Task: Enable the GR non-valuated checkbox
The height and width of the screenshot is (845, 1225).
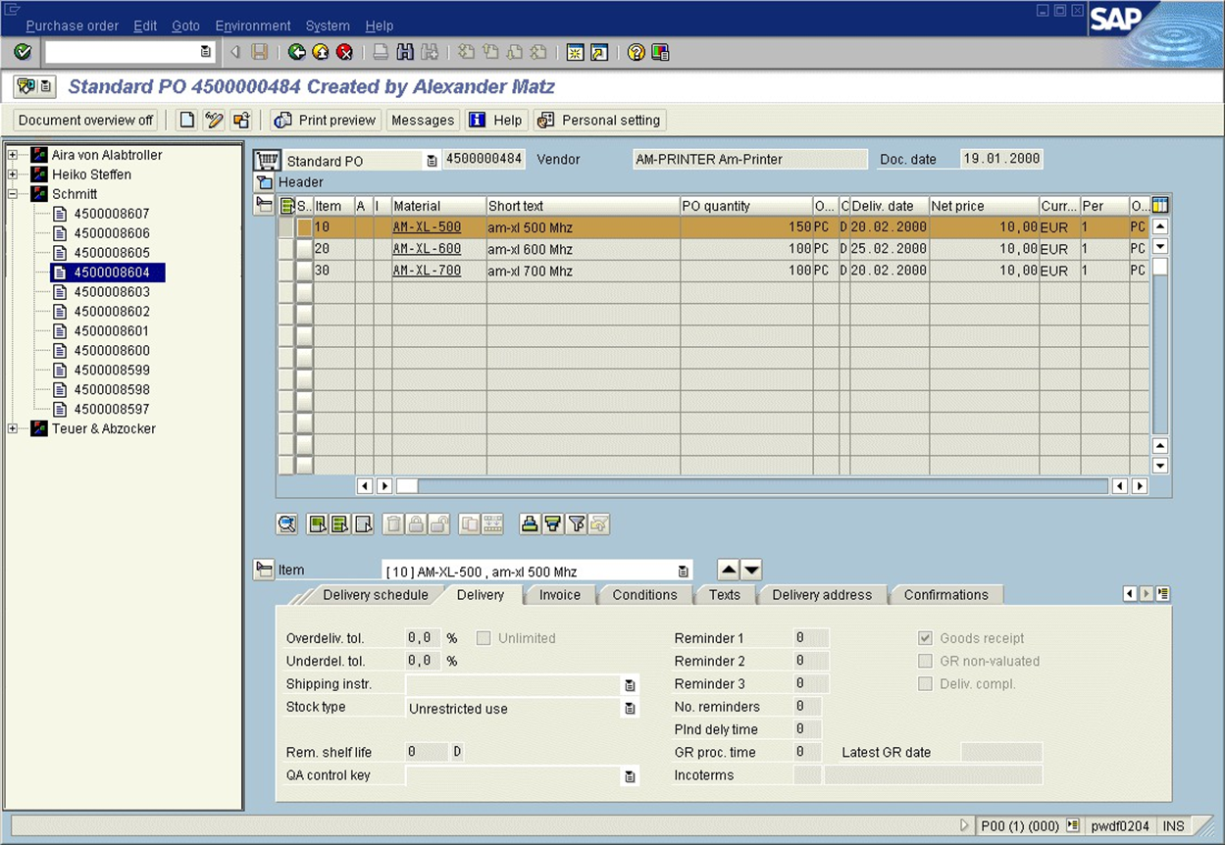Action: pyautogui.click(x=925, y=661)
